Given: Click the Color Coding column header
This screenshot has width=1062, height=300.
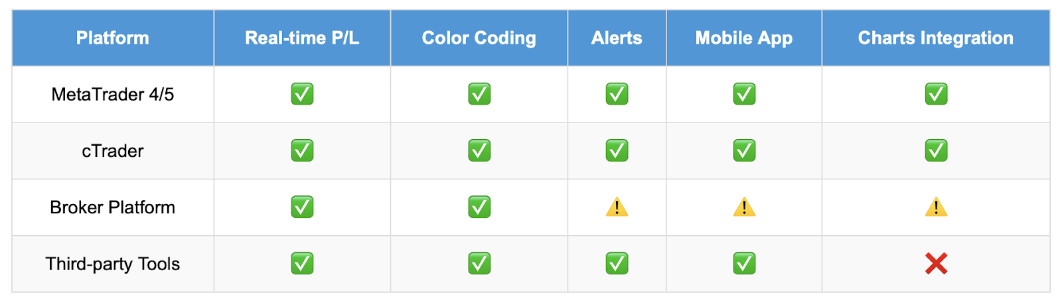Looking at the screenshot, I should tap(479, 38).
